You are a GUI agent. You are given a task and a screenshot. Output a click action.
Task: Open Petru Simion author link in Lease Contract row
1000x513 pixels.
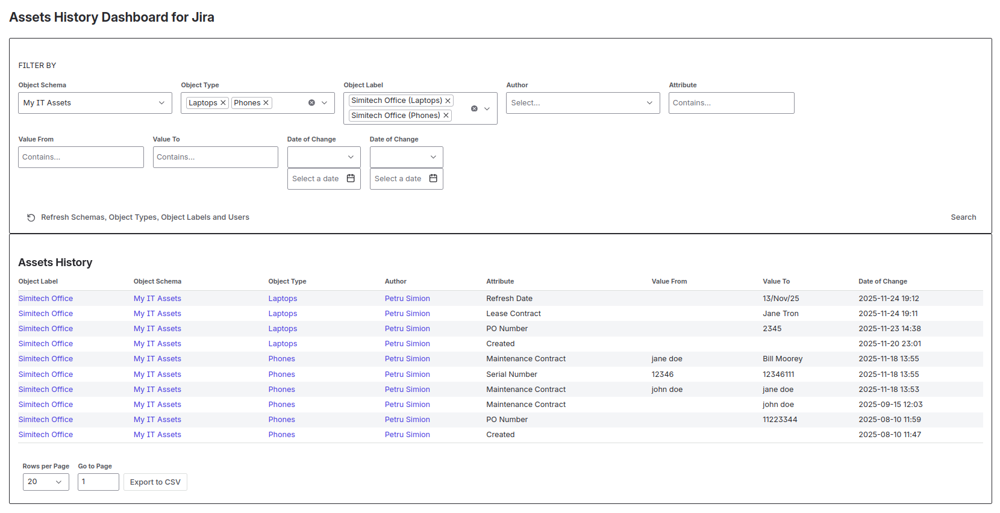(x=407, y=314)
